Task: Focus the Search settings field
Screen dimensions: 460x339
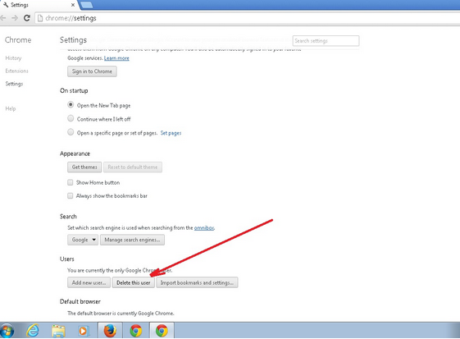Action: click(x=326, y=41)
